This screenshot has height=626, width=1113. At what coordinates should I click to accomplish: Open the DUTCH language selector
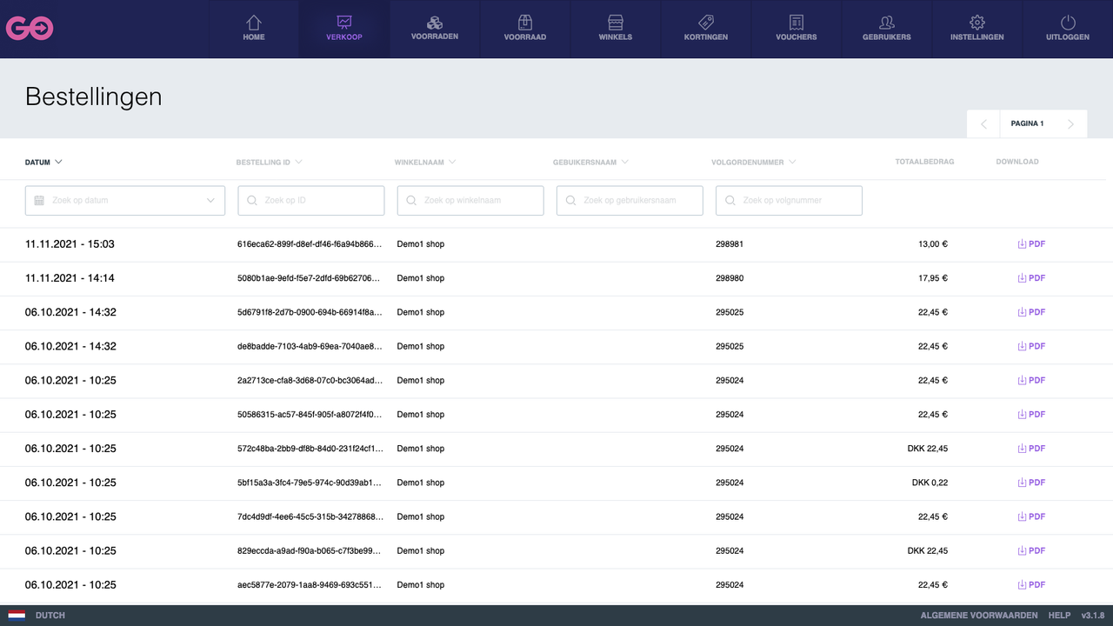[50, 616]
